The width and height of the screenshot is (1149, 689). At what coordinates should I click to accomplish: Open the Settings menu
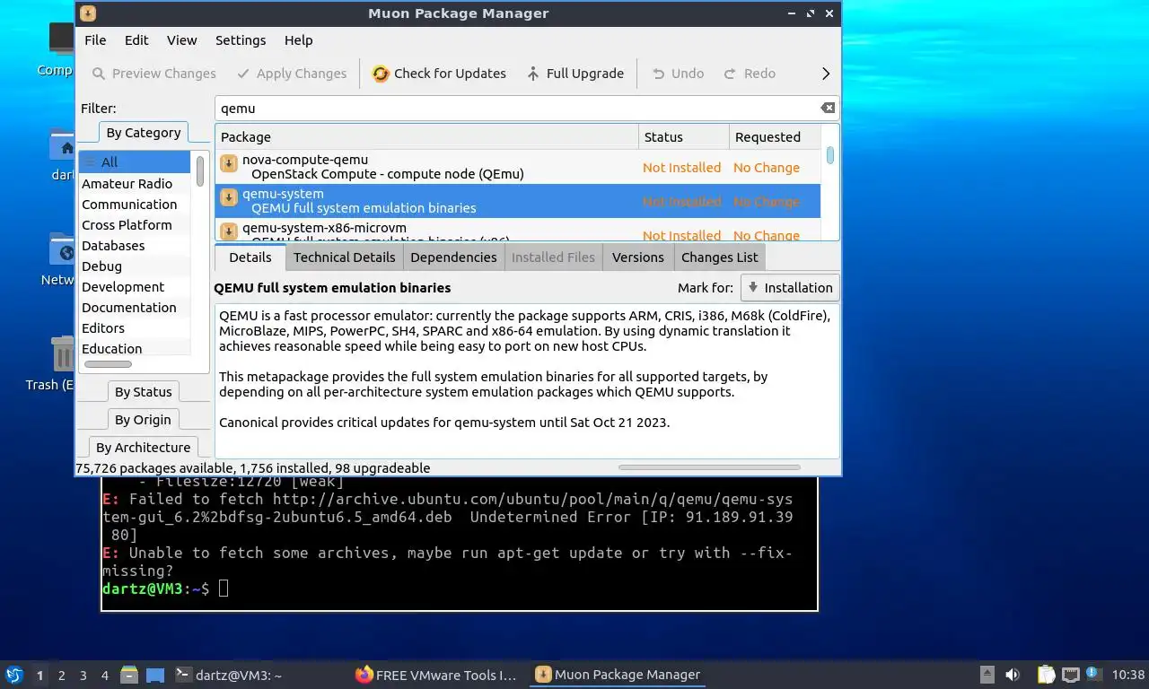[x=241, y=40]
